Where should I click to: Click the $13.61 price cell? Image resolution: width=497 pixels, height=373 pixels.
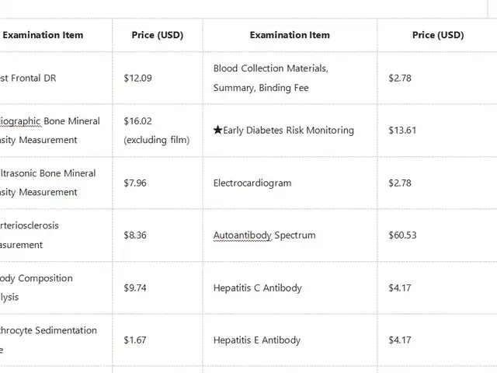[402, 131]
